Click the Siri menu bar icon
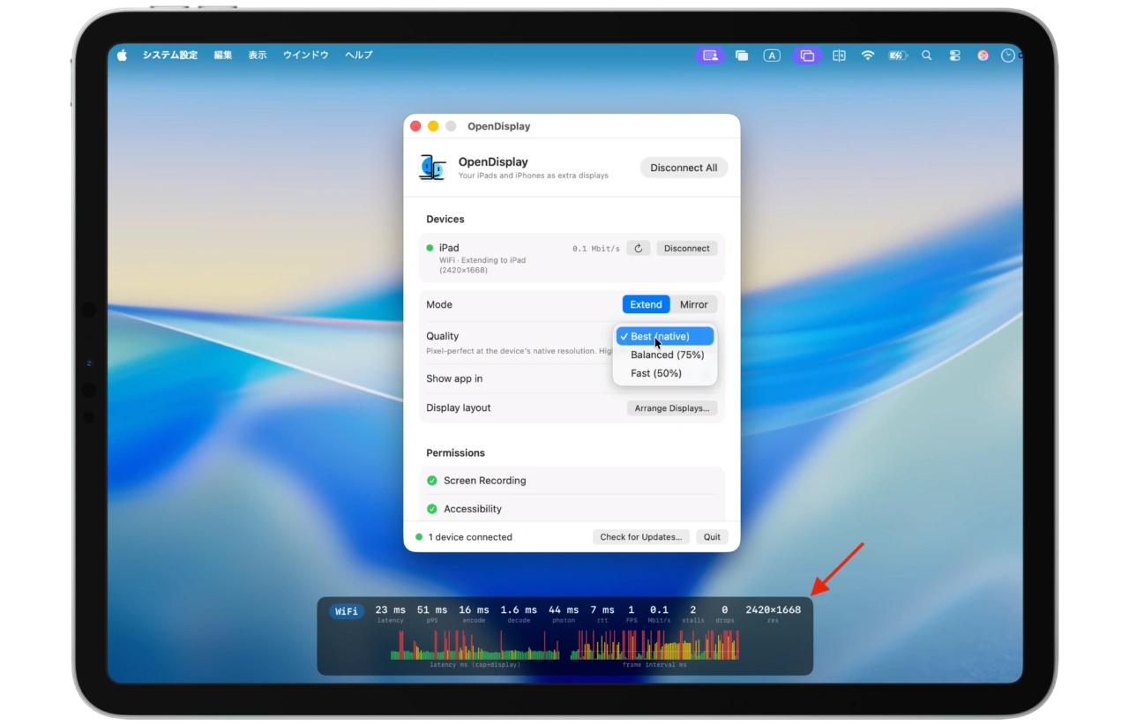1129x725 pixels. coord(983,55)
